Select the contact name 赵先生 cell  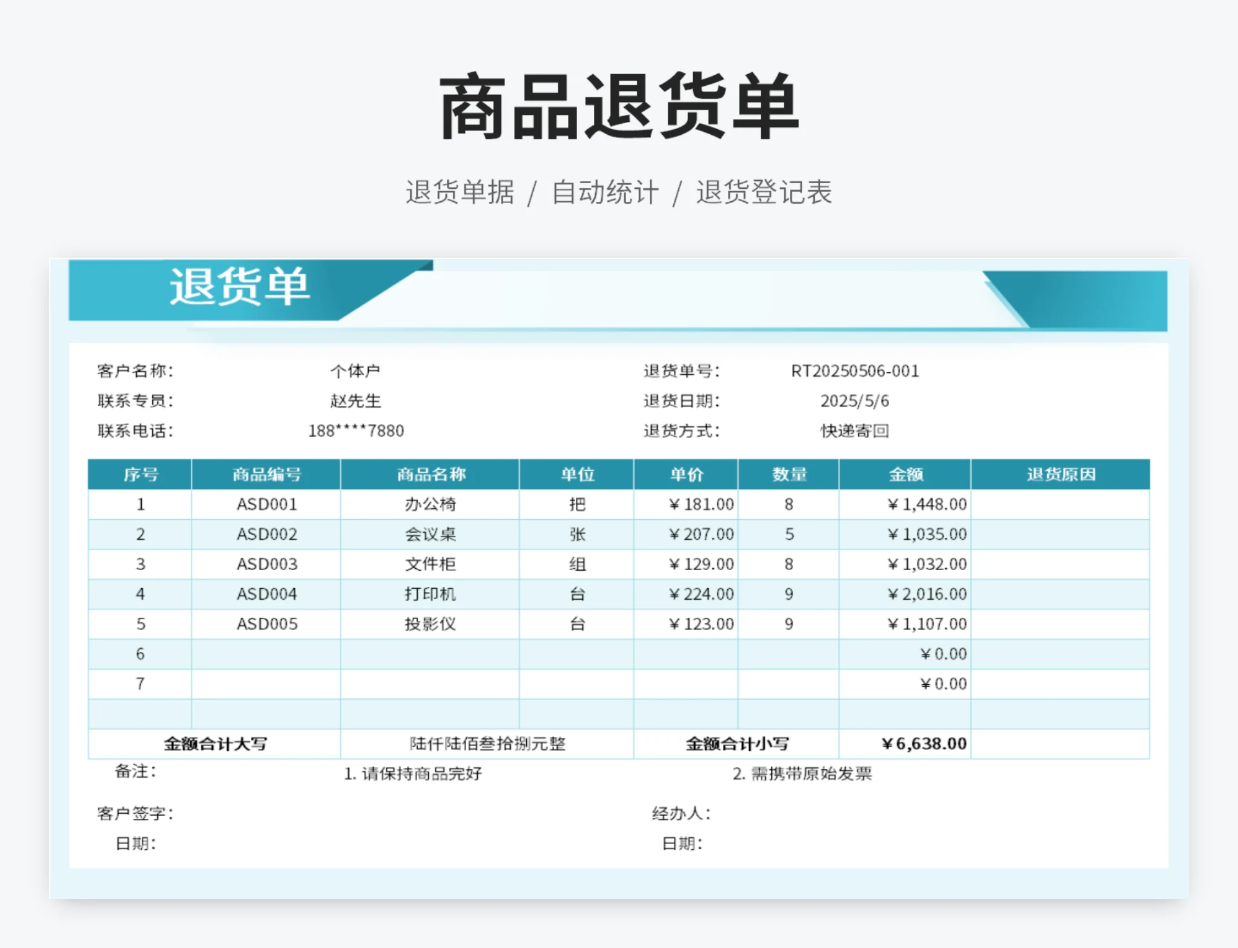[x=355, y=400]
